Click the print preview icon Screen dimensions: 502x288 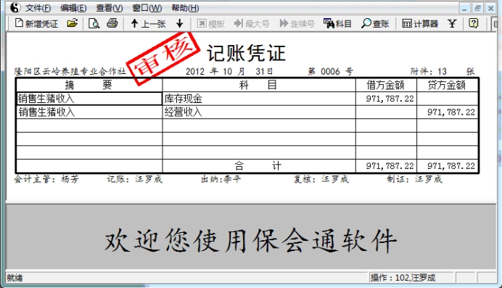[94, 23]
